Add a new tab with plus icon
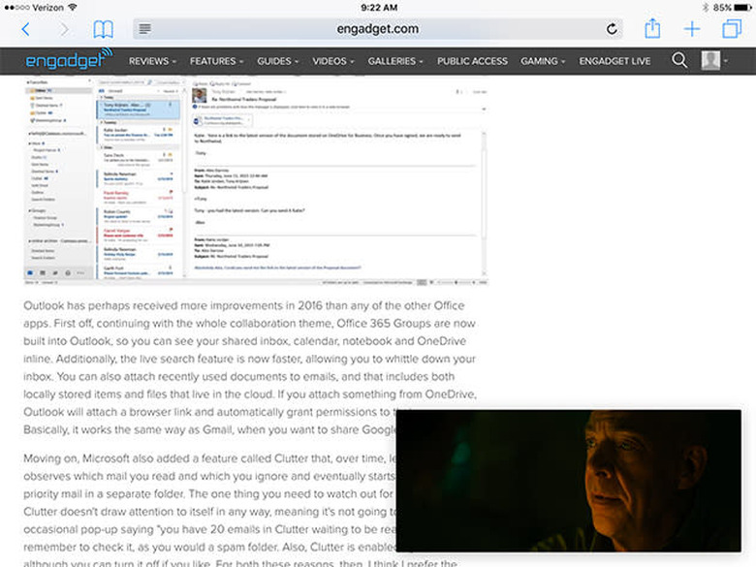Image resolution: width=756 pixels, height=567 pixels. tap(692, 29)
